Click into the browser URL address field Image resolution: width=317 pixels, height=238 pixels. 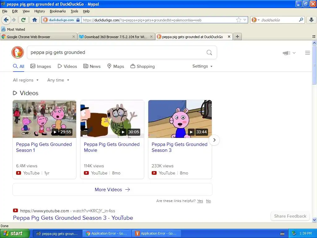pyautogui.click(x=159, y=20)
